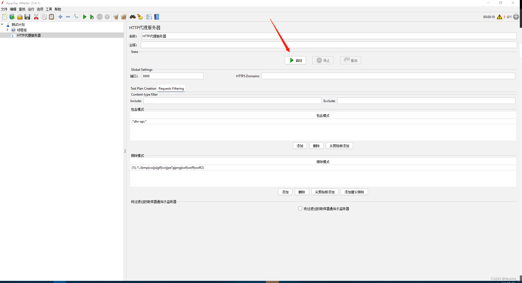Click the Exclude content-type field
The height and width of the screenshot is (283, 522).
tap(426, 101)
